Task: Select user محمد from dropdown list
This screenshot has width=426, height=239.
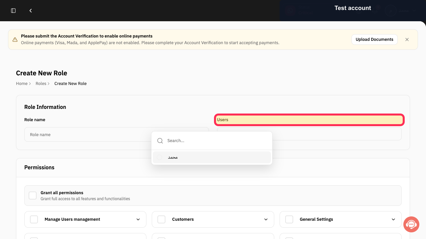Action: [x=212, y=157]
